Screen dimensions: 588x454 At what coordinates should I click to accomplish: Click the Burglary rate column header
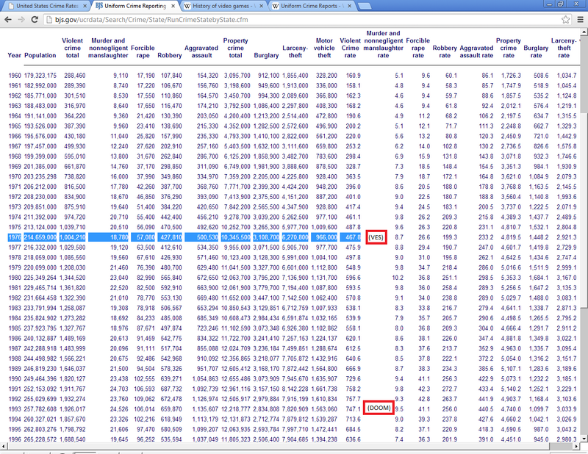point(536,51)
